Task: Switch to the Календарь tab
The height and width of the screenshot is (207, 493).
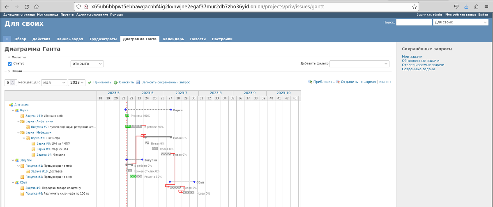Action: [x=173, y=39]
